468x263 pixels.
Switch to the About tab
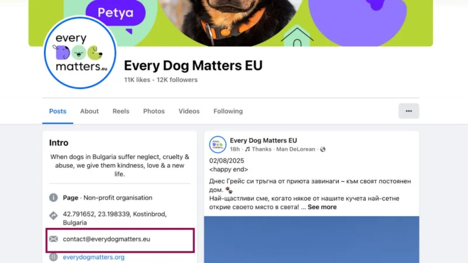pos(90,111)
